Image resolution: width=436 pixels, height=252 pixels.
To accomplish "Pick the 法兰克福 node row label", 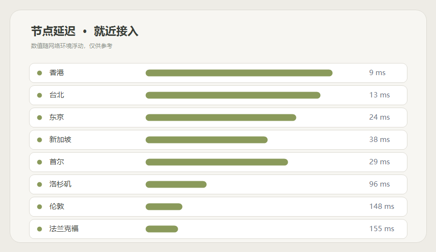I will [x=64, y=228].
